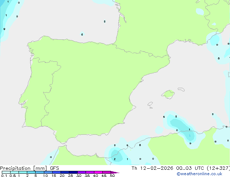The height and width of the screenshot is (177, 230).
Task: Click the '00..03 UTC' time text
Action: pos(190,168)
